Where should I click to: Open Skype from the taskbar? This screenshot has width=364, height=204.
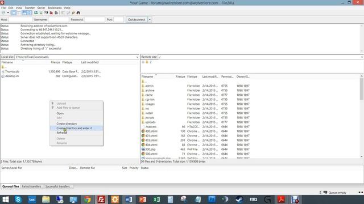click(18, 199)
